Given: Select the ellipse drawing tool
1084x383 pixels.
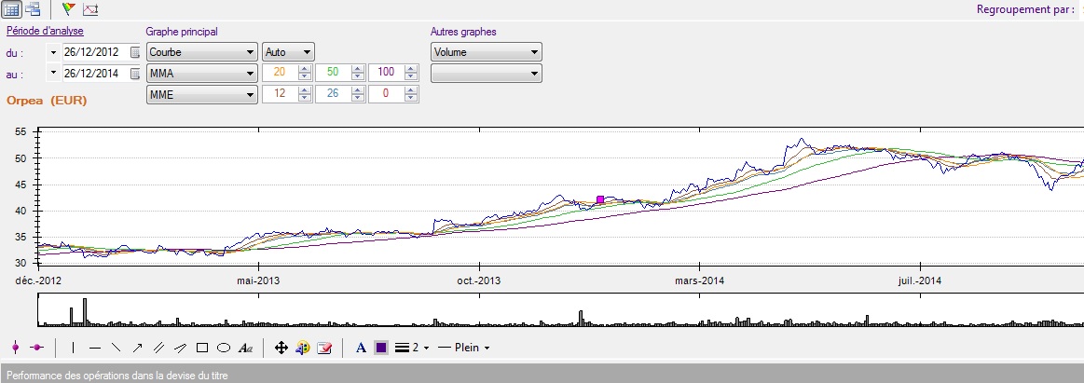Looking at the screenshot, I should pyautogui.click(x=224, y=348).
